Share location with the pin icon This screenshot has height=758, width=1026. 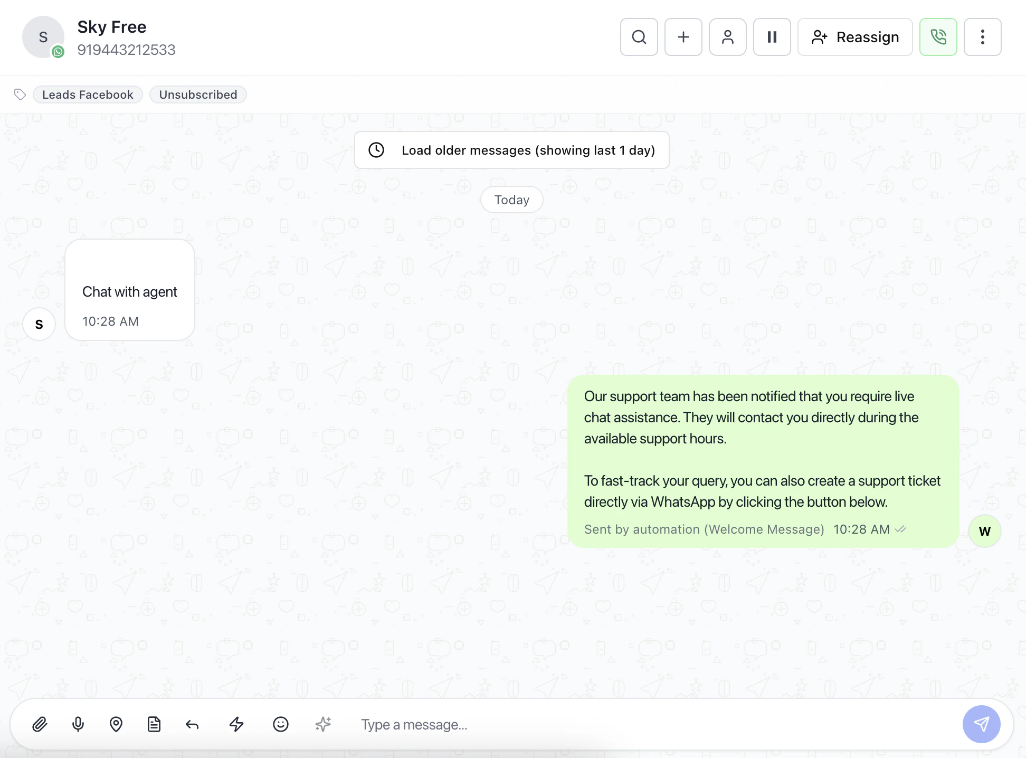pyautogui.click(x=116, y=724)
